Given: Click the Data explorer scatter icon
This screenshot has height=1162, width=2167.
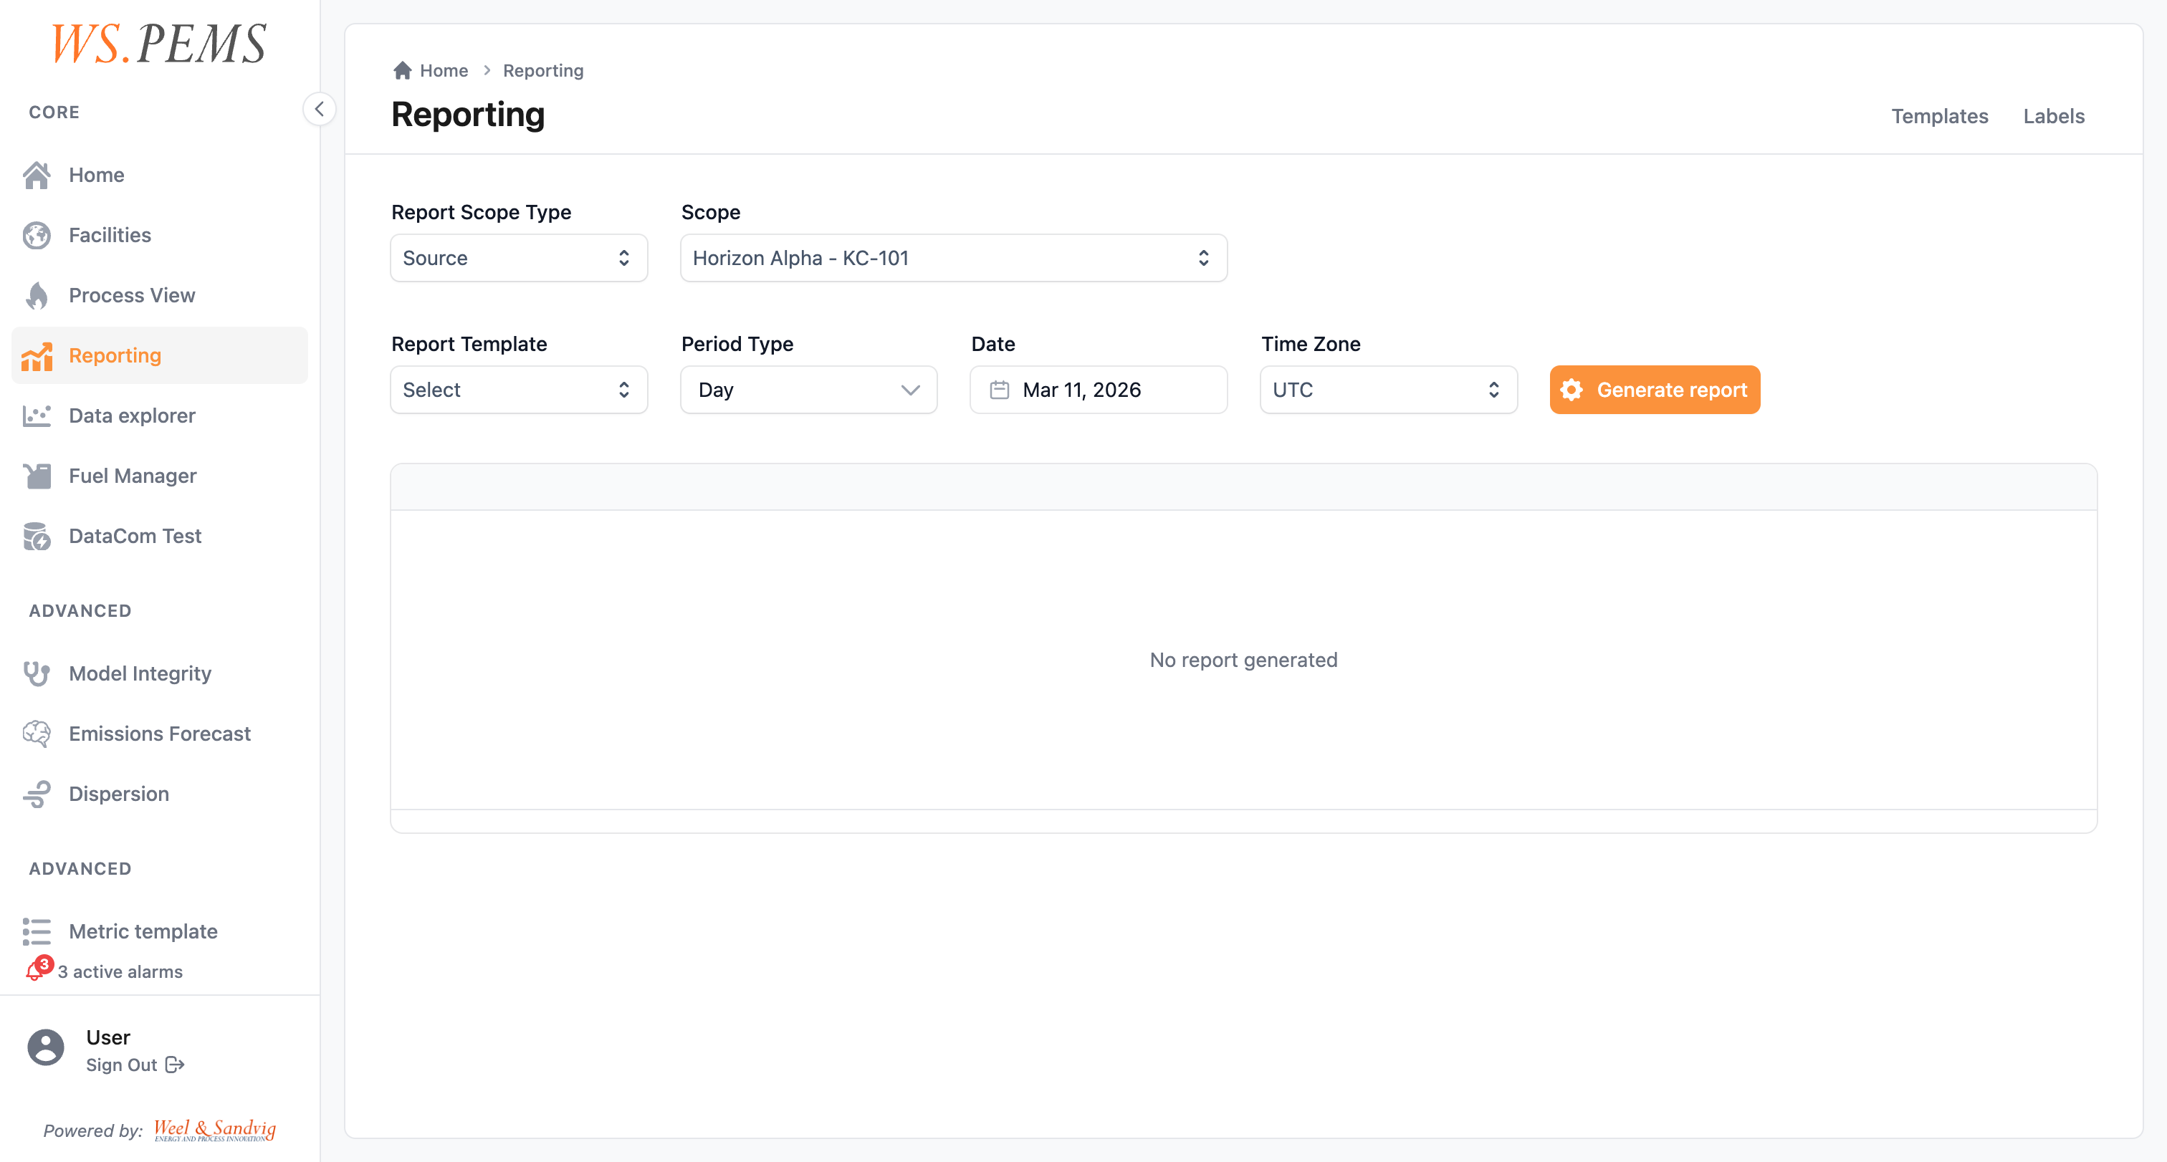Looking at the screenshot, I should click(37, 416).
